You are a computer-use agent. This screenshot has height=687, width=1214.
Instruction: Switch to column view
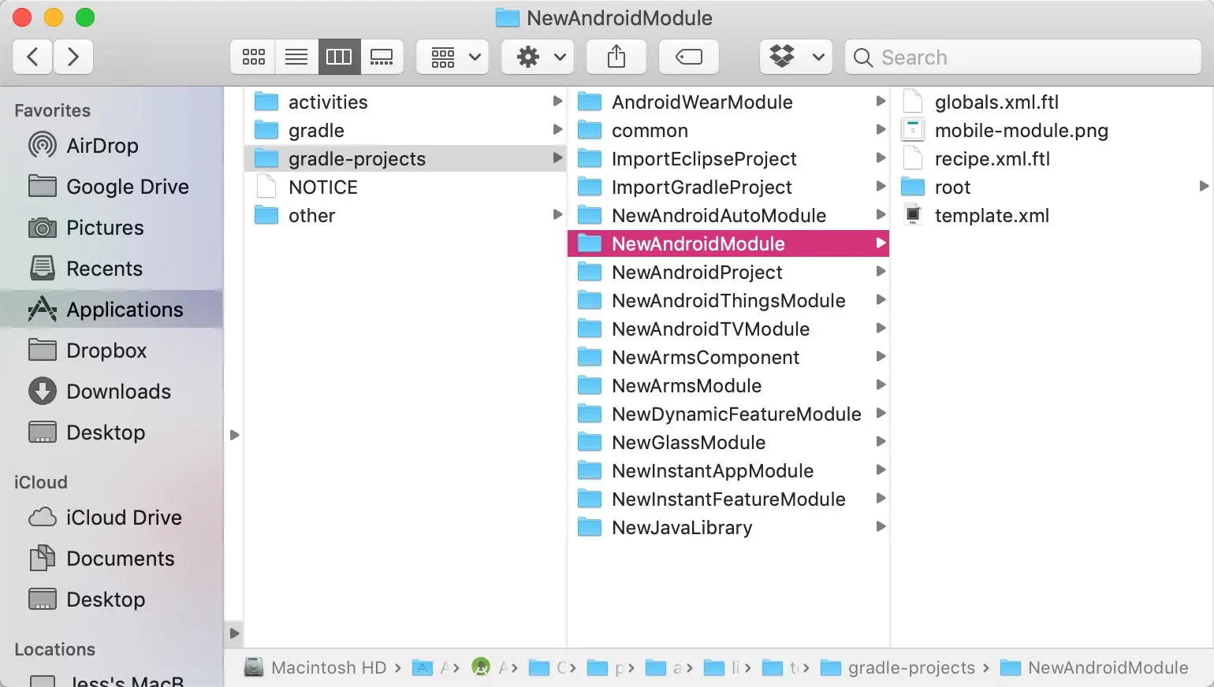[x=339, y=57]
